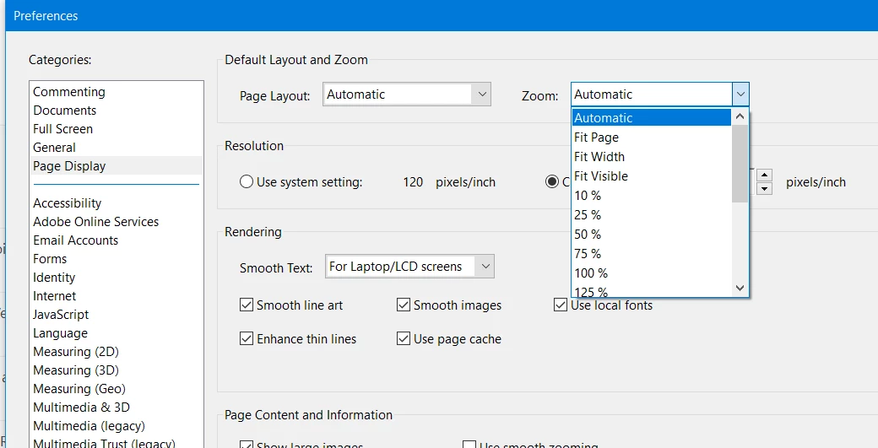Select Forms category
This screenshot has height=448, width=878.
pos(50,258)
